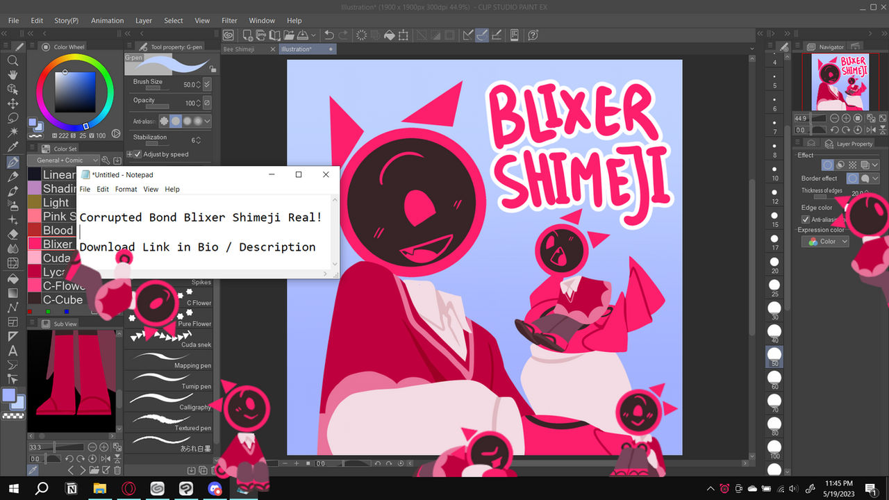Image resolution: width=889 pixels, height=500 pixels.
Task: Select the Pencil tool
Action: click(13, 177)
